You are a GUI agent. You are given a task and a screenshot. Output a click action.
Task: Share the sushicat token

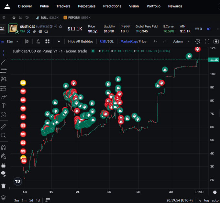pos(56,26)
